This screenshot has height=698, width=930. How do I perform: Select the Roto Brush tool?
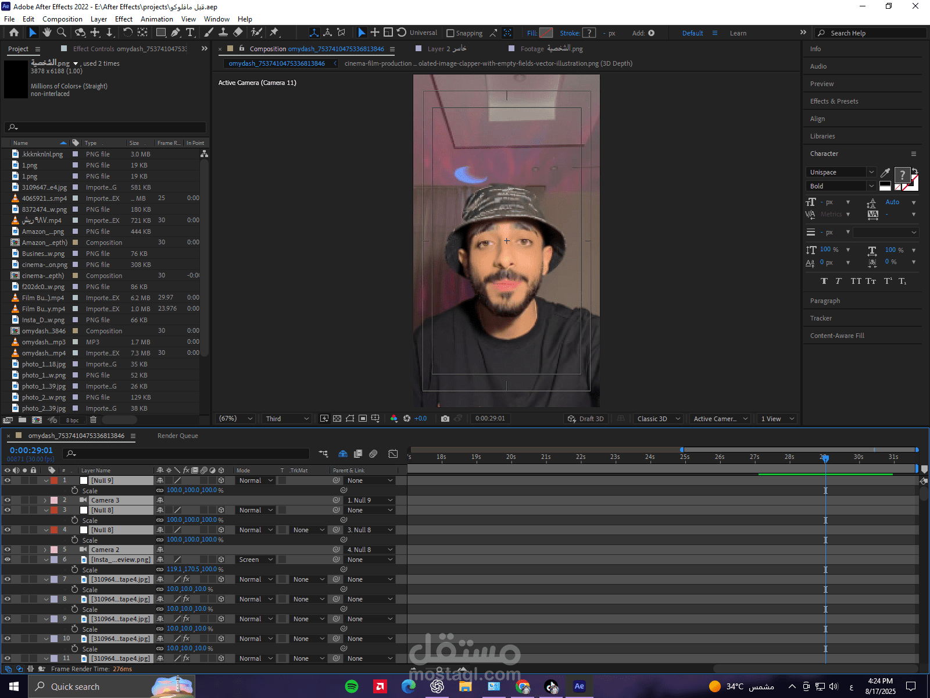click(256, 33)
